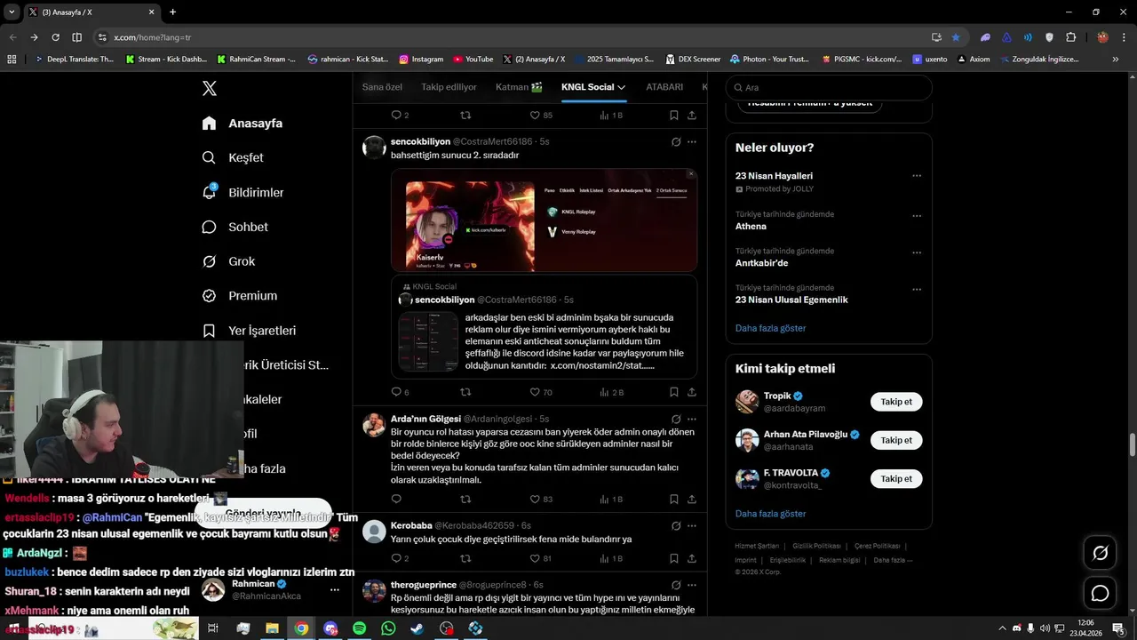The height and width of the screenshot is (640, 1137).
Task: Open WhatsApp from the taskbar
Action: [x=388, y=628]
